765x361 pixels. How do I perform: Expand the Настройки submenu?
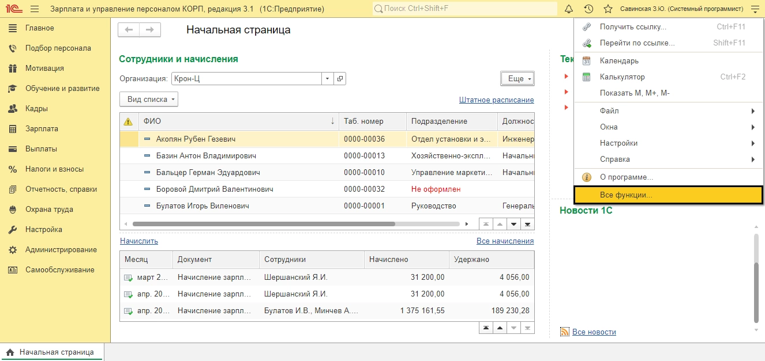[x=669, y=143]
